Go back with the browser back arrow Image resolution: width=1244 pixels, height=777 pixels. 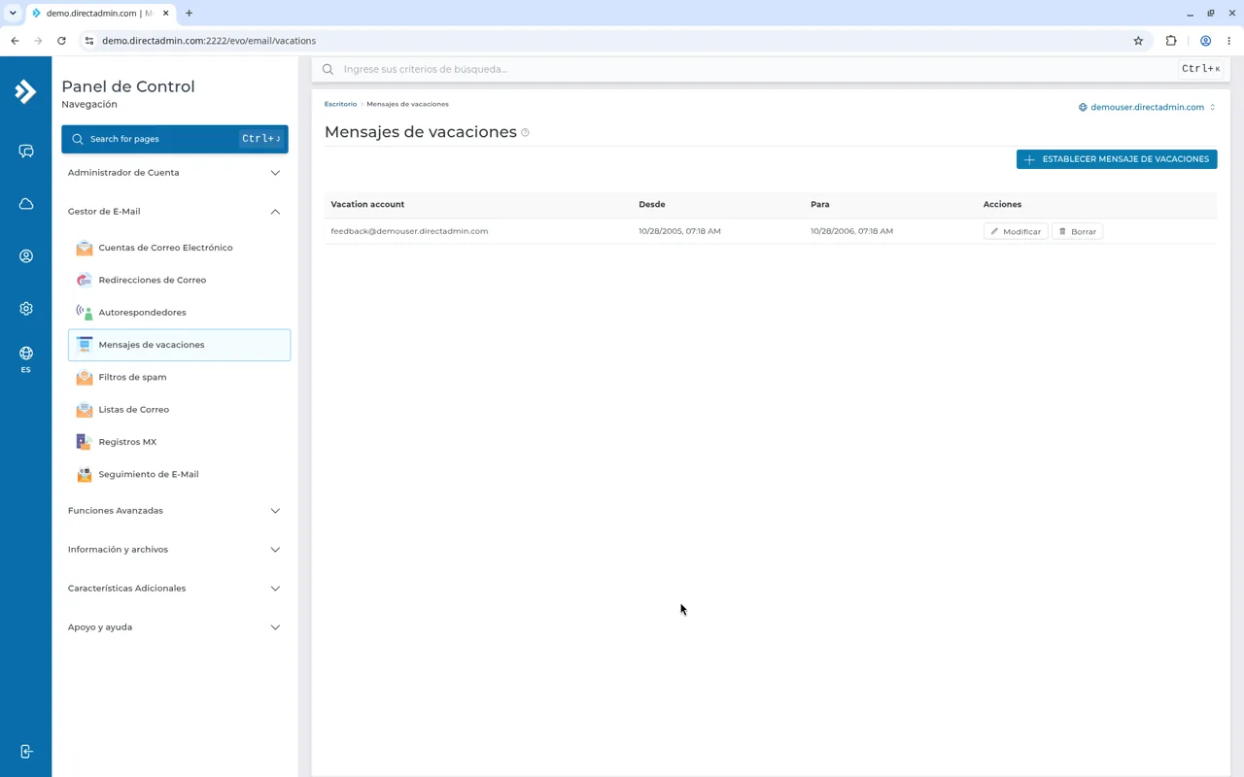tap(15, 41)
